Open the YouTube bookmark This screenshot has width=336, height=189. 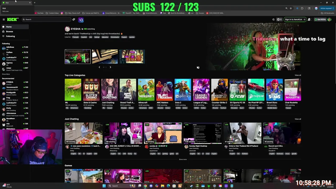pos(39,13)
